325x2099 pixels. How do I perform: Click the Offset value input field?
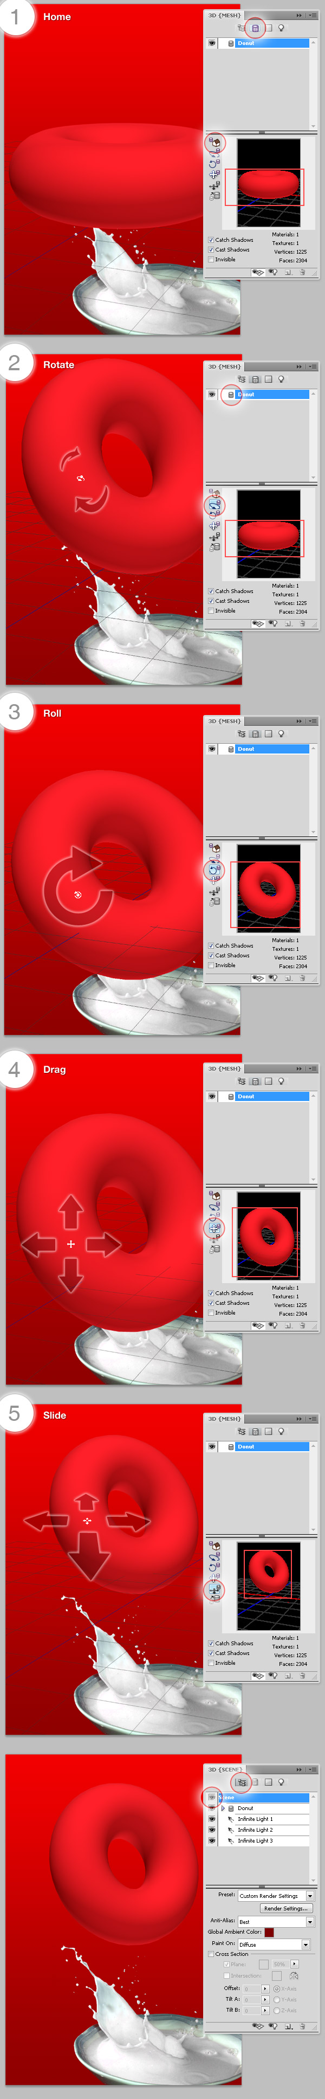pyautogui.click(x=252, y=1989)
